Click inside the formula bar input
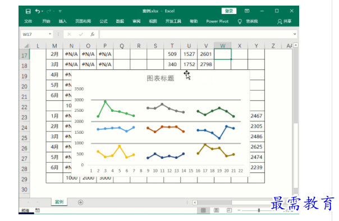Screen dimensions: 339x221 pos(196,34)
